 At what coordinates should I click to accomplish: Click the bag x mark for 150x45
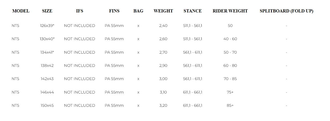[138, 105]
